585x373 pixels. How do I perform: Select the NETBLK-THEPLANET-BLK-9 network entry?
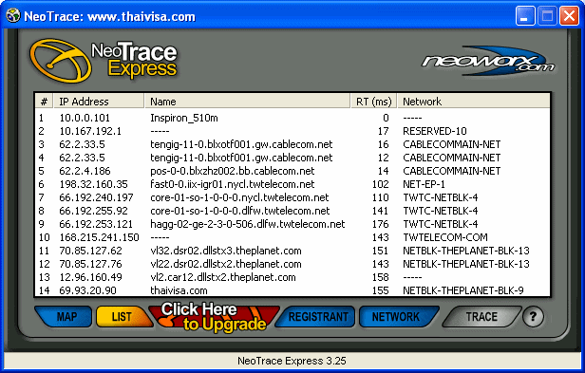tap(463, 290)
